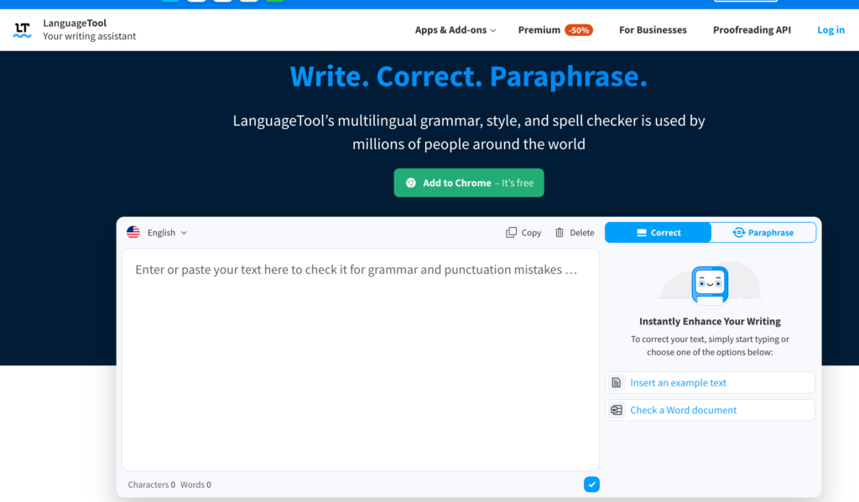The height and width of the screenshot is (502, 859).
Task: Click the Delete trash icon
Action: (559, 232)
